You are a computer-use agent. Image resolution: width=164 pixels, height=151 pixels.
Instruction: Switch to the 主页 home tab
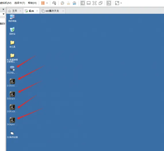[15, 11]
